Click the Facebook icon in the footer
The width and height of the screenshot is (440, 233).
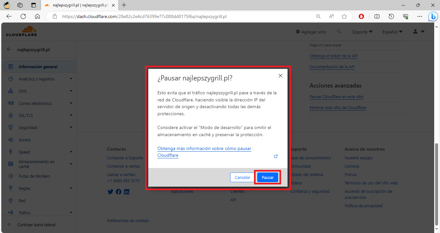[119, 191]
